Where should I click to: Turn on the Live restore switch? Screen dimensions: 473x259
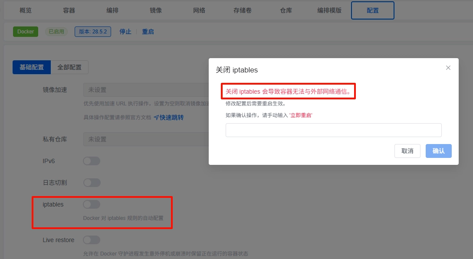(x=91, y=239)
